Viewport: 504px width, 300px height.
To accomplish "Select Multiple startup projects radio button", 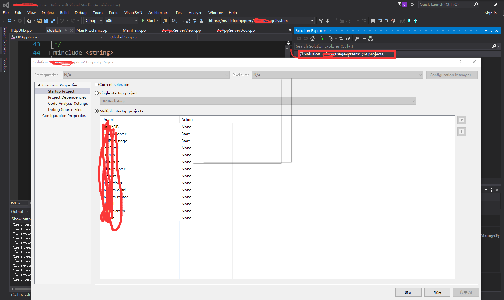I will [x=96, y=111].
